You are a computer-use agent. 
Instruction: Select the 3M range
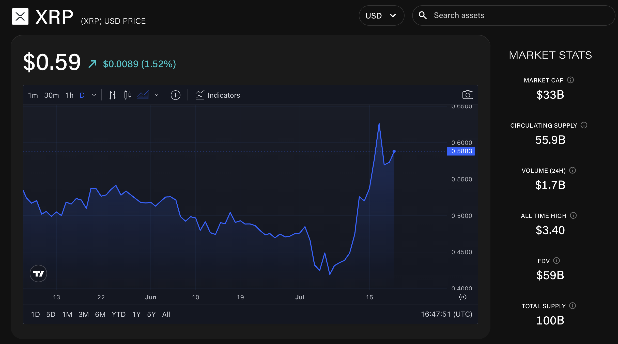click(84, 315)
